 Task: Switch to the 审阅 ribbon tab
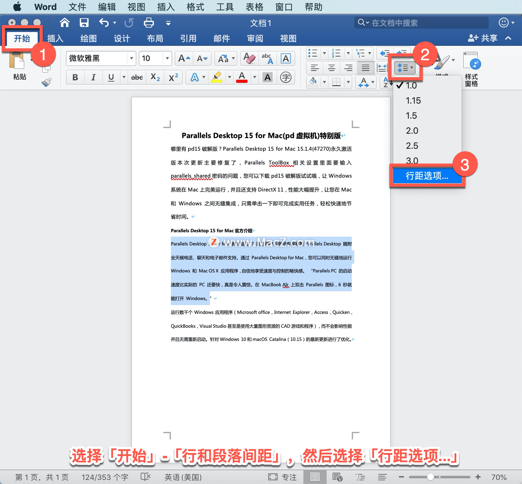(x=255, y=38)
